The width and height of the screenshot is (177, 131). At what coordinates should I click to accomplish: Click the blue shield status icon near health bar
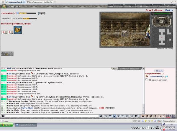39,13
